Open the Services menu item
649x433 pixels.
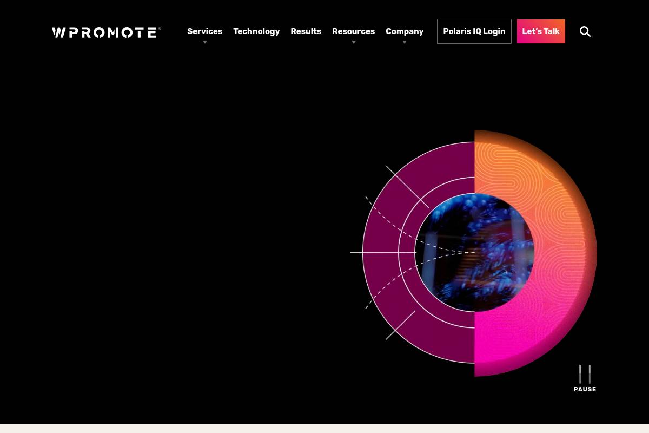point(204,31)
